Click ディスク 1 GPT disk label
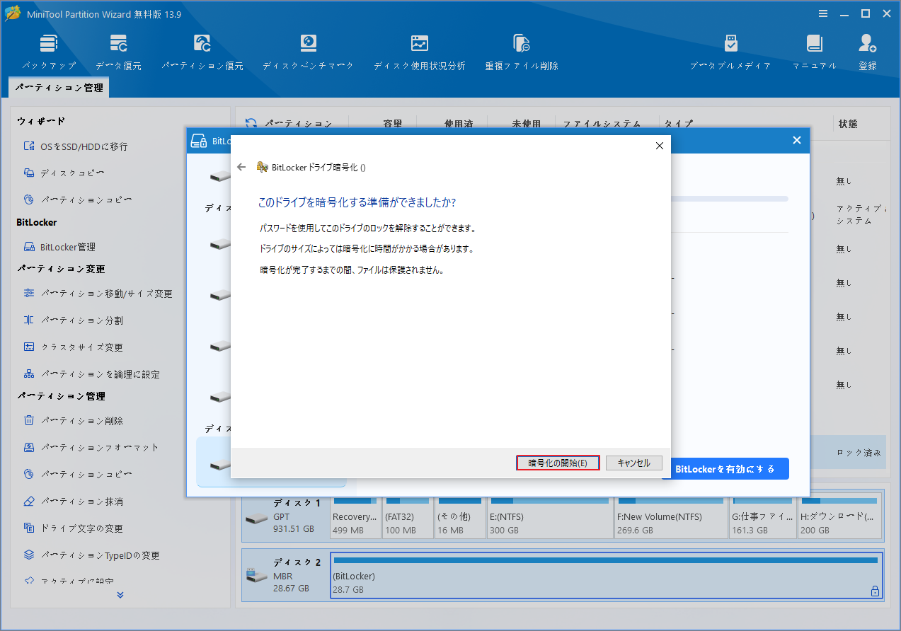 [x=285, y=516]
